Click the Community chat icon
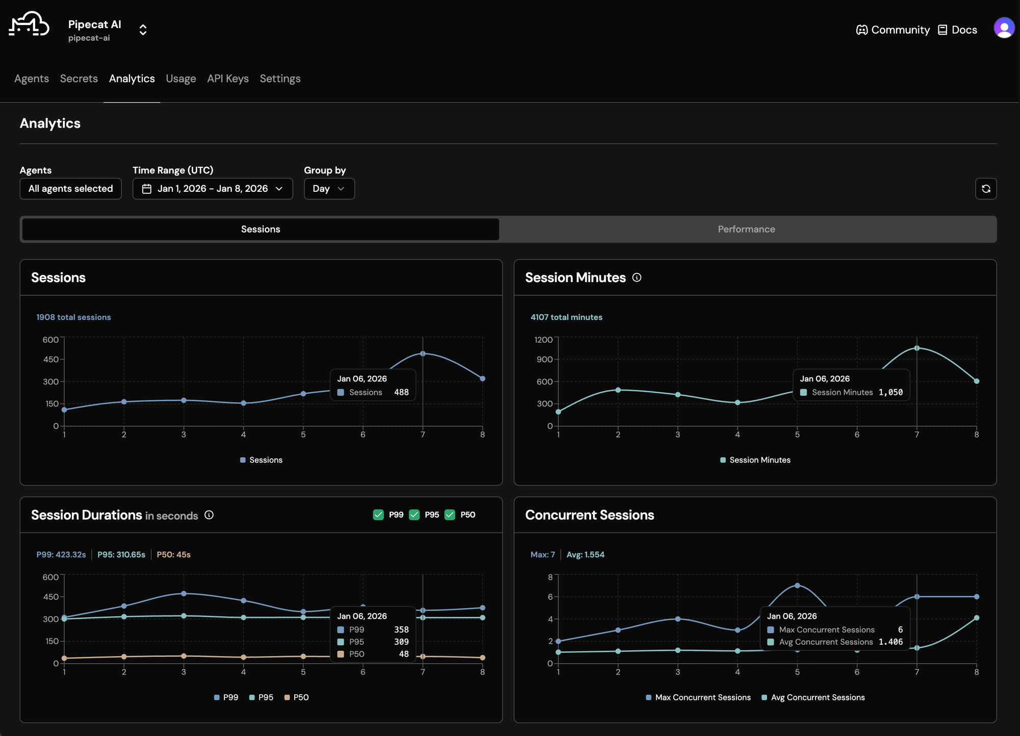This screenshot has width=1020, height=736. (x=861, y=30)
